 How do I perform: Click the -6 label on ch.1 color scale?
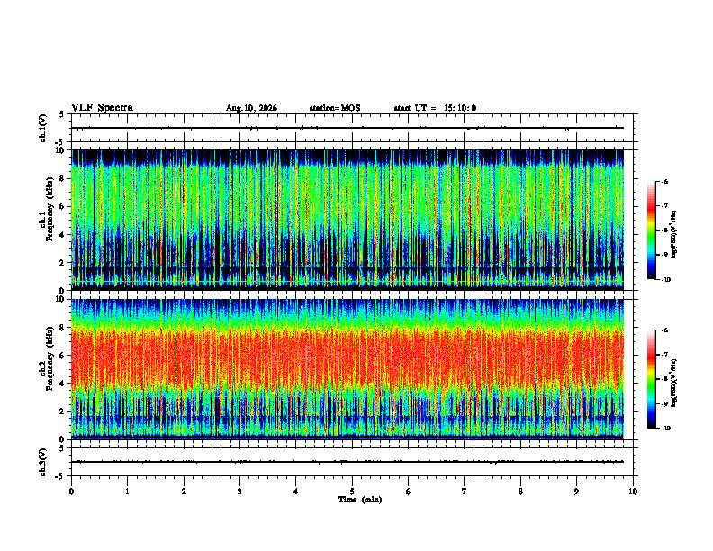(x=665, y=181)
